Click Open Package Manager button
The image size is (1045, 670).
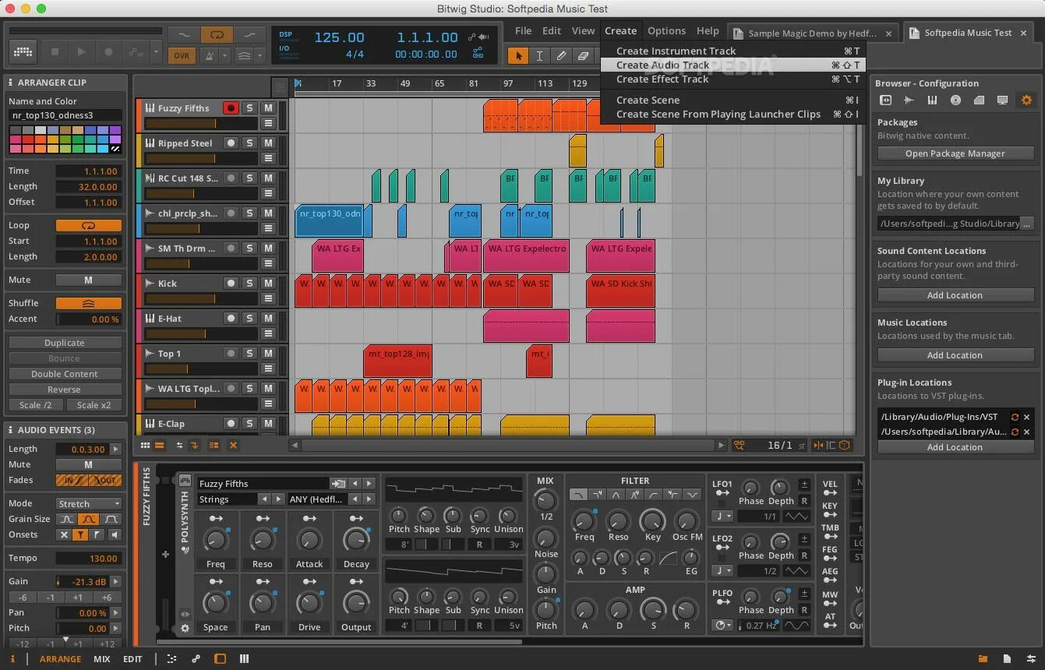(x=955, y=153)
